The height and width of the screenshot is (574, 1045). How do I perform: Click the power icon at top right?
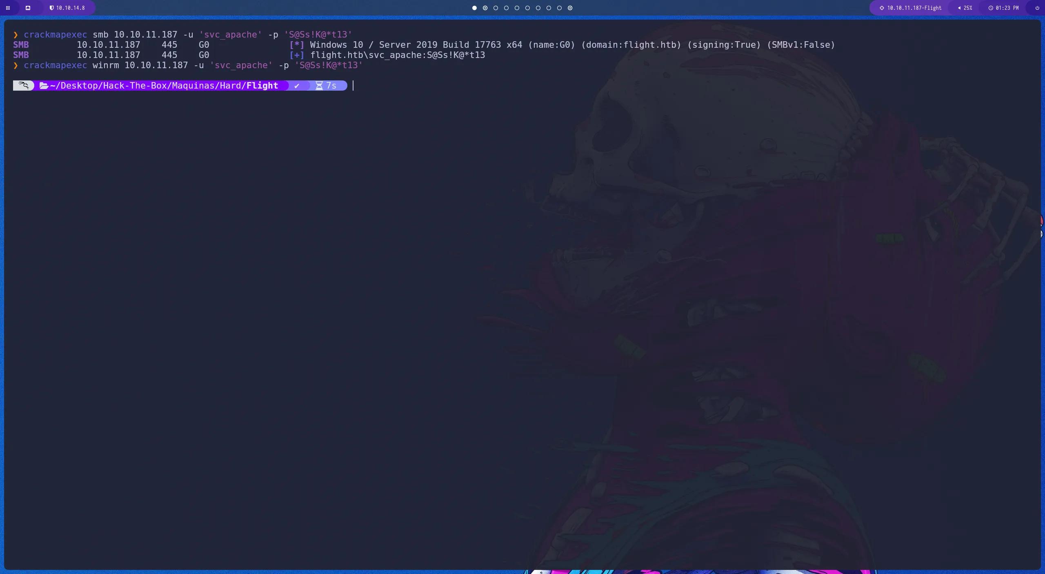(1036, 8)
